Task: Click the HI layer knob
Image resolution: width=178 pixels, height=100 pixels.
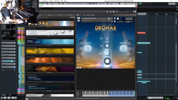Action: [x=107, y=46]
